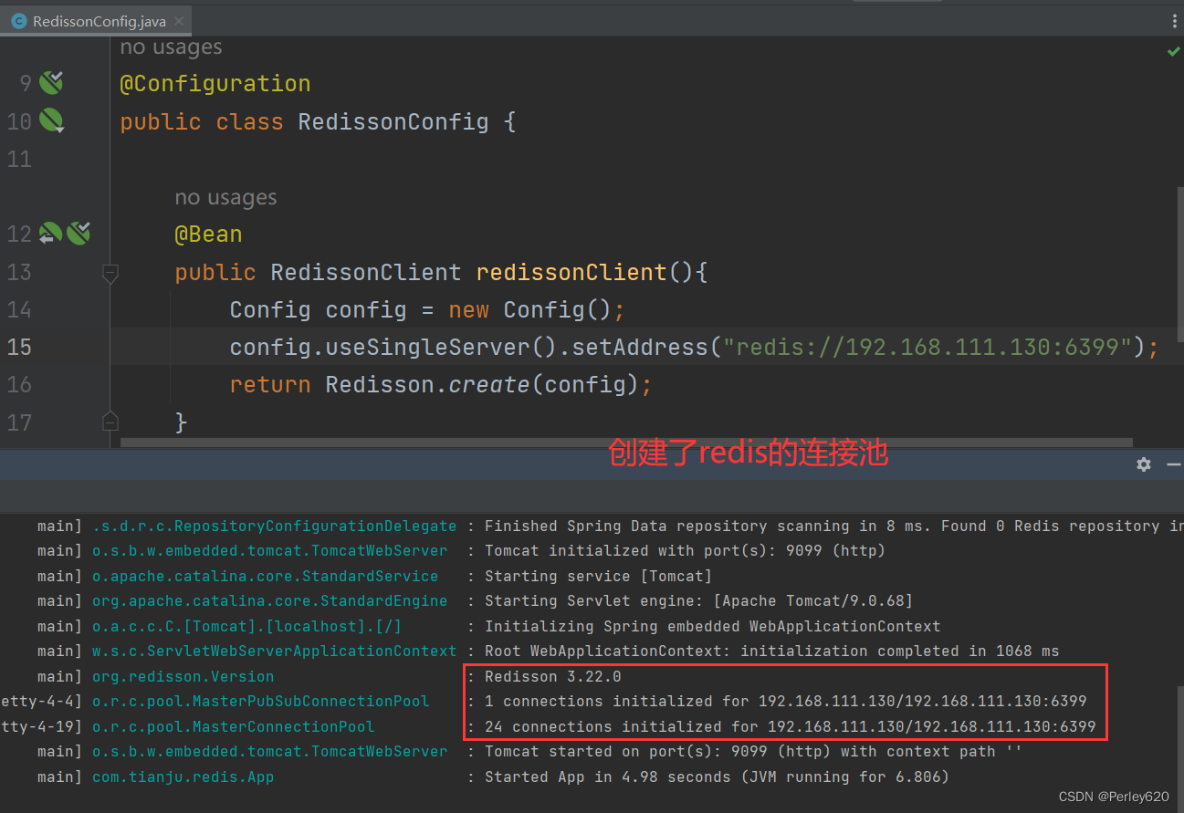The width and height of the screenshot is (1184, 813).
Task: Click o.r.c.pool.MasterConnectionPool logger name
Action: click(233, 727)
